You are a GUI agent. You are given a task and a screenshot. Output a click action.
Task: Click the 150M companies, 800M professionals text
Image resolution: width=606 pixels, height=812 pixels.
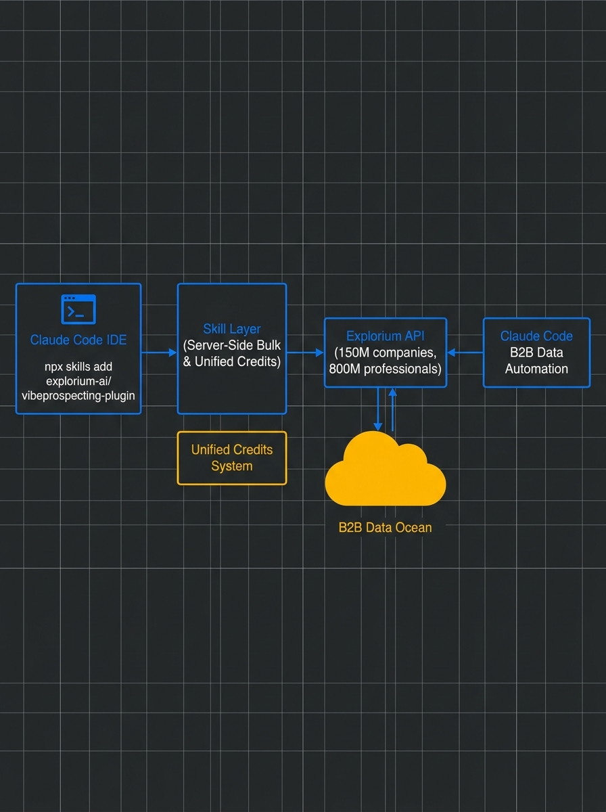tap(386, 361)
